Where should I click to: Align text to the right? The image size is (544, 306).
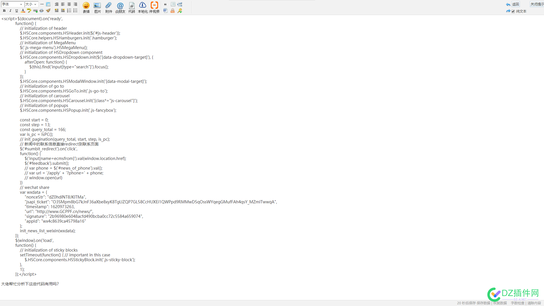(75, 4)
